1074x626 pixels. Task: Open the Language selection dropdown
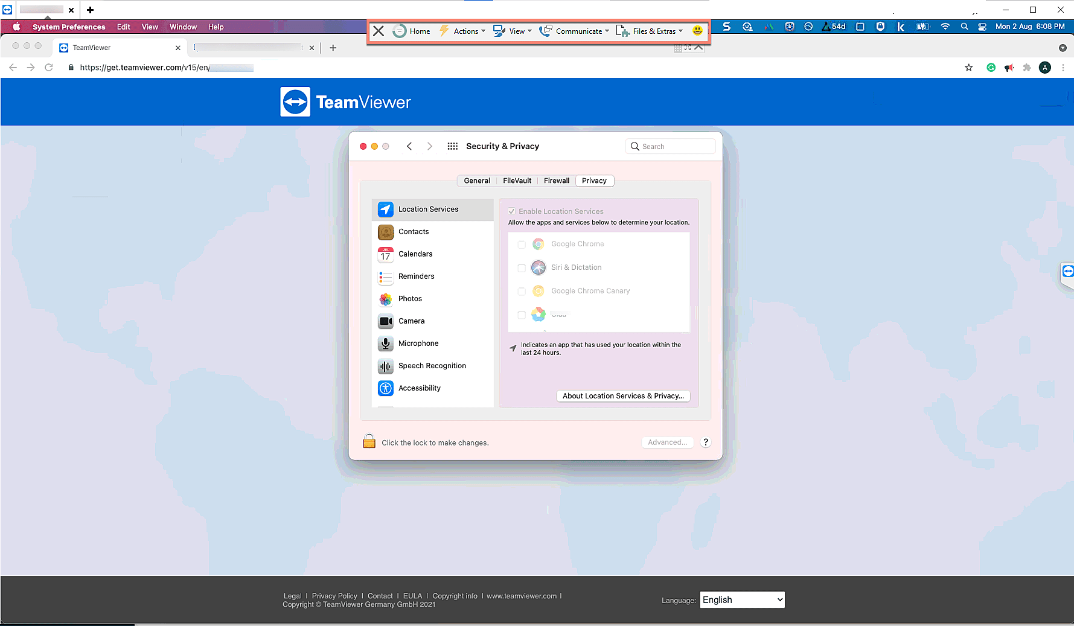pyautogui.click(x=742, y=599)
